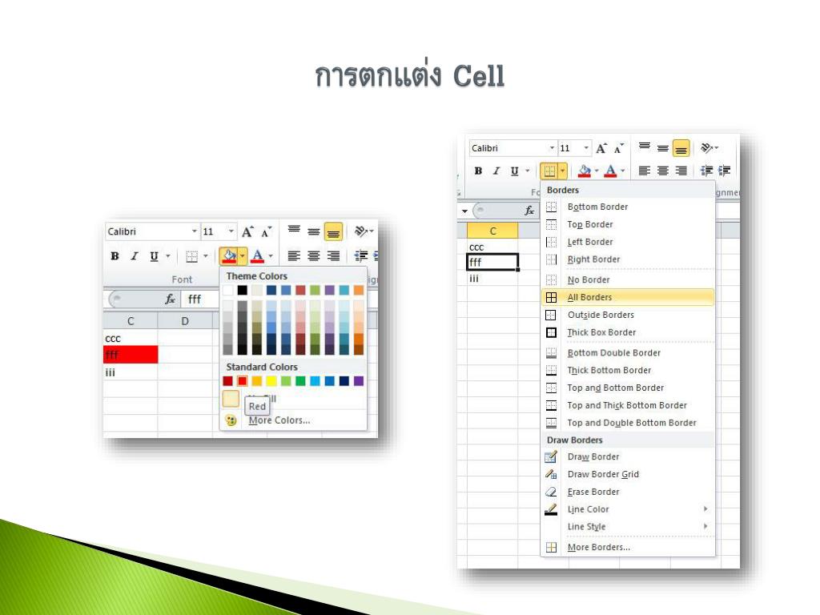Viewport: 820px width, 615px height.
Task: Click Align Text Right in left screenshot
Action: 333,255
